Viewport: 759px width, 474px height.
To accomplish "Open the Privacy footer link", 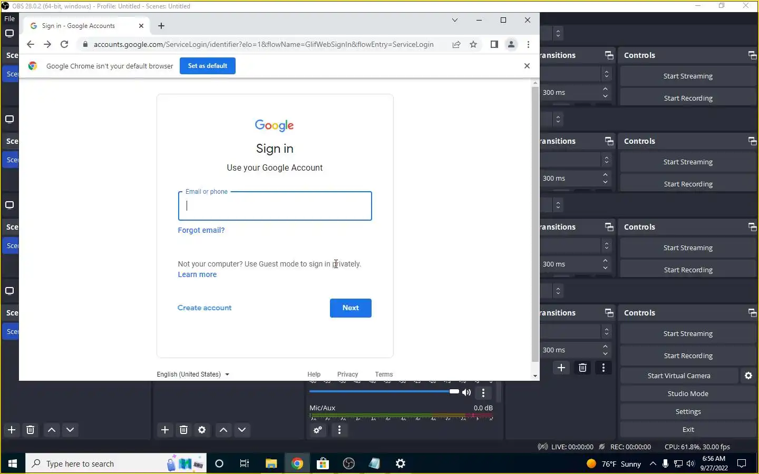I will click(347, 374).
